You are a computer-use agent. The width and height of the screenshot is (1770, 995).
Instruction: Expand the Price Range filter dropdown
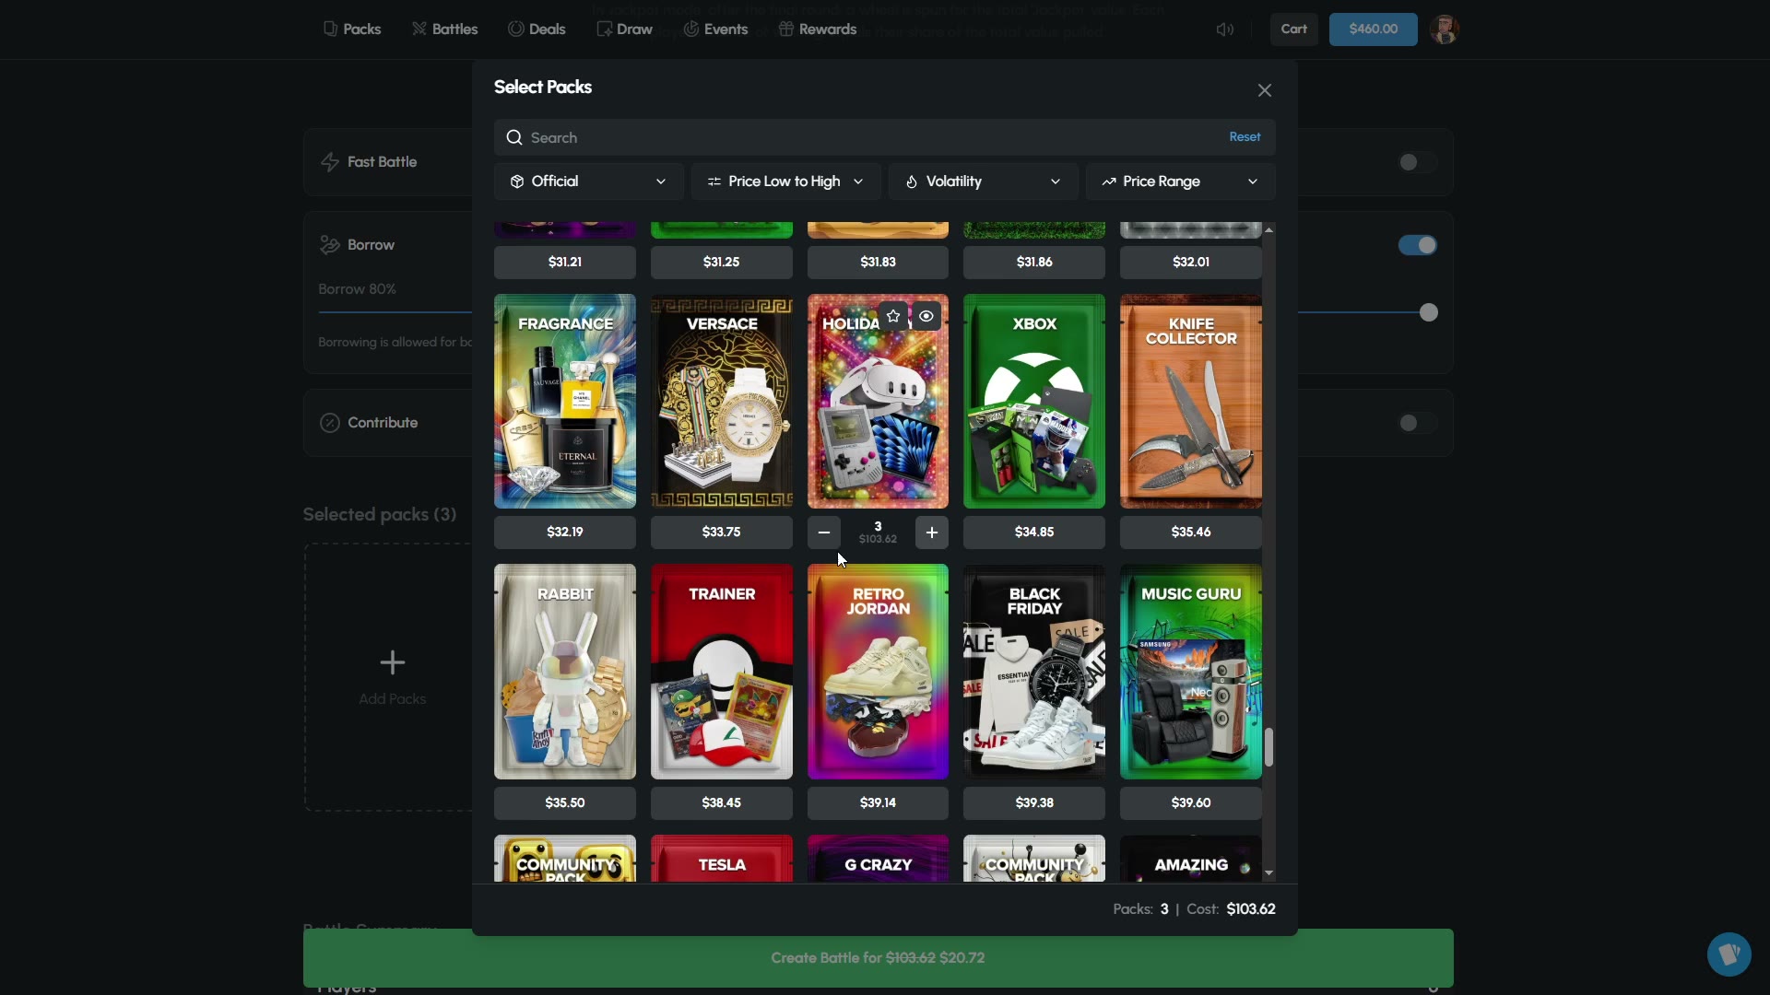point(1181,181)
